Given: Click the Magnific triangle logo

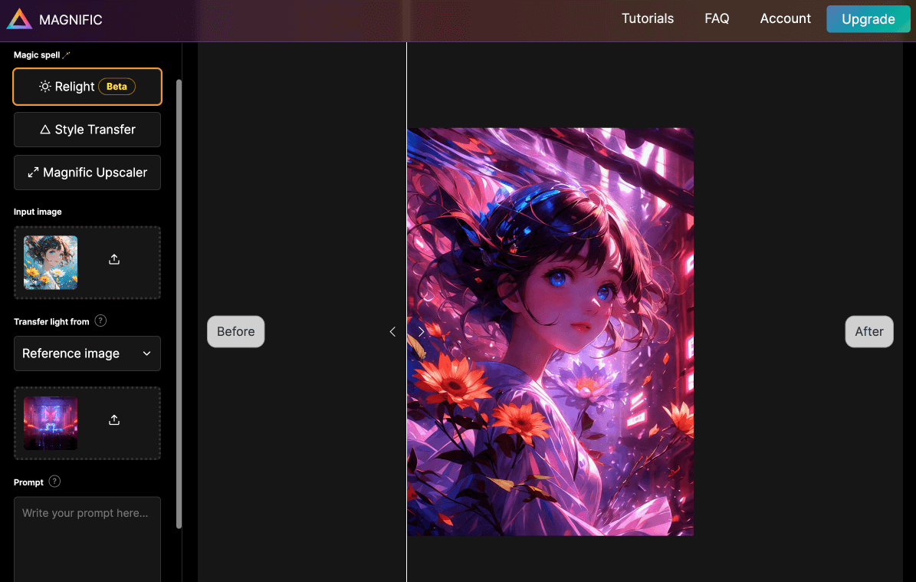Looking at the screenshot, I should [x=19, y=19].
